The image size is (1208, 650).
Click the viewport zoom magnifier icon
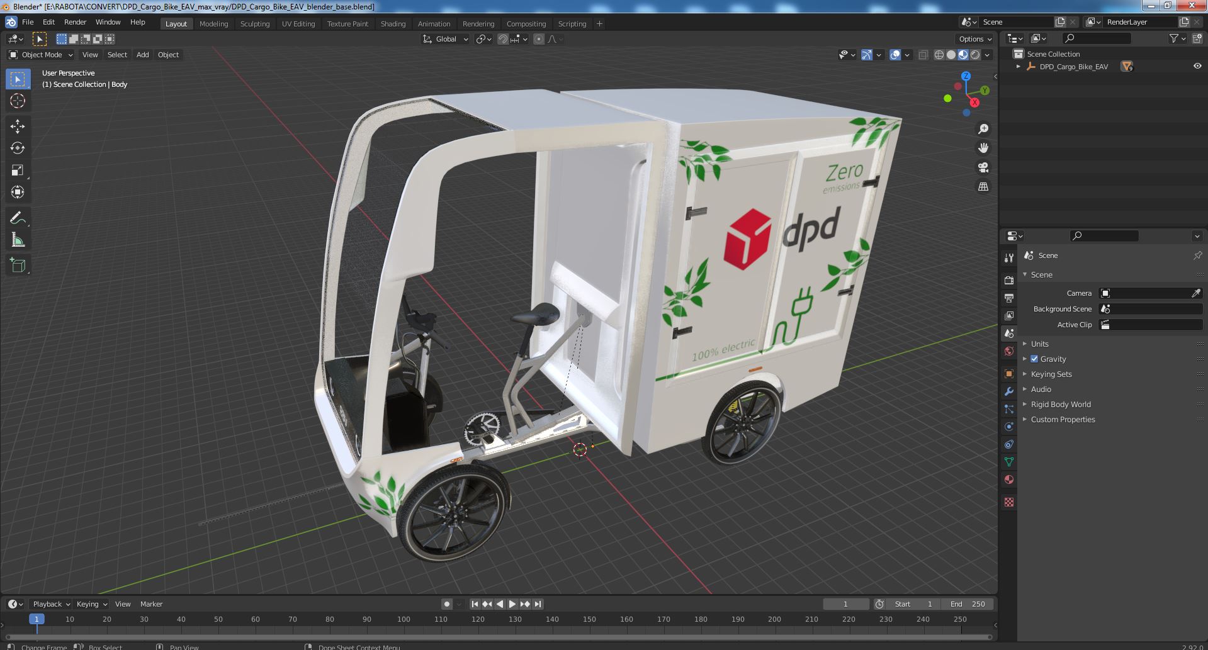click(983, 129)
